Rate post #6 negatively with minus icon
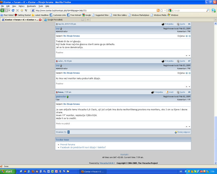Image resolution: width=217 pixels, height=174 pixels. (x=190, y=36)
